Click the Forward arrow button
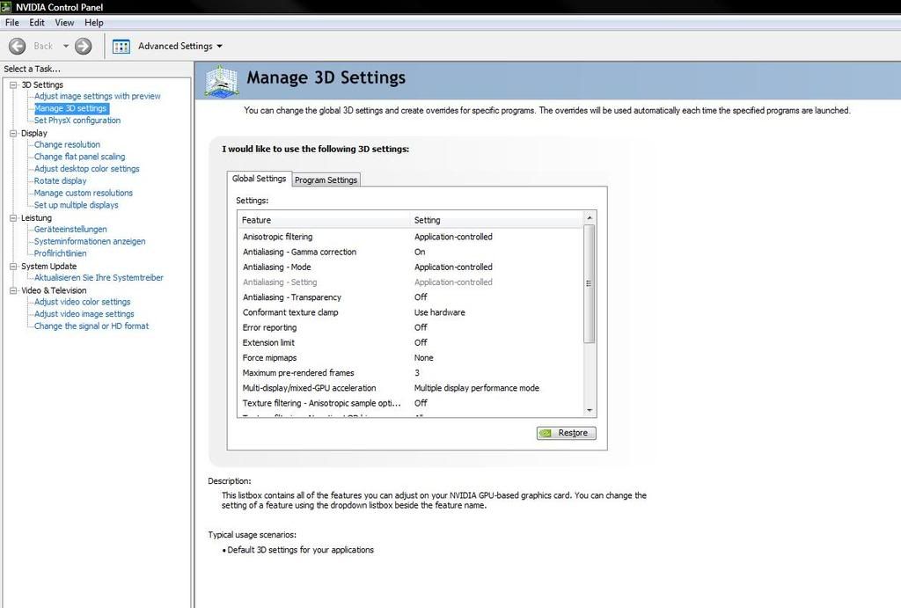 click(84, 46)
